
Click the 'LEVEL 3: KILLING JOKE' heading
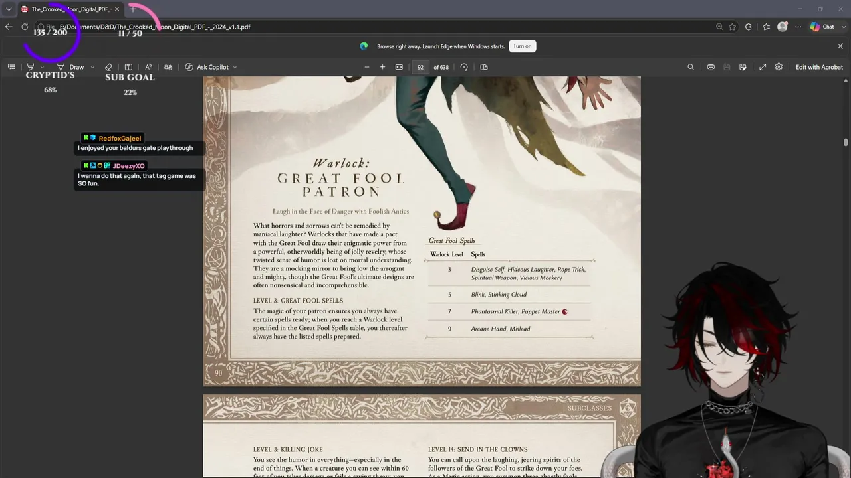(x=288, y=449)
